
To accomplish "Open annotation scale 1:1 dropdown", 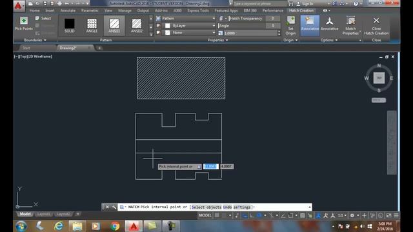I will point(342,215).
